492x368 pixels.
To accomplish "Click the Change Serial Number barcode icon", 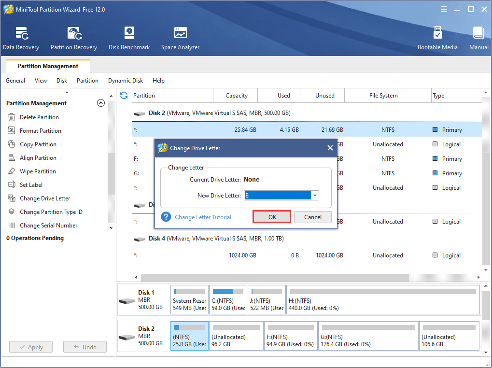I will click(x=12, y=225).
